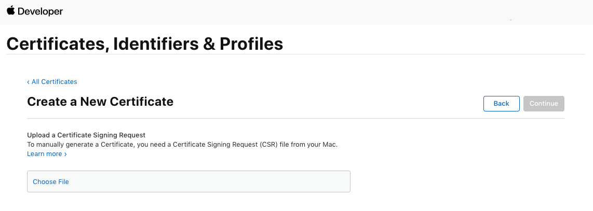Click the Upload a Certificate Signing Request label

[x=86, y=136]
